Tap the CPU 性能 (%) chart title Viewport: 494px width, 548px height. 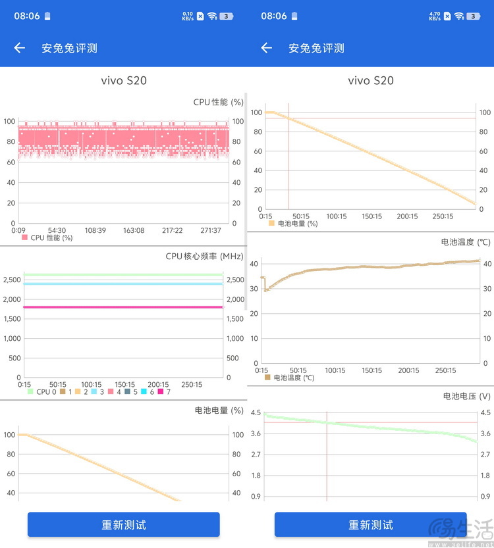tap(218, 102)
